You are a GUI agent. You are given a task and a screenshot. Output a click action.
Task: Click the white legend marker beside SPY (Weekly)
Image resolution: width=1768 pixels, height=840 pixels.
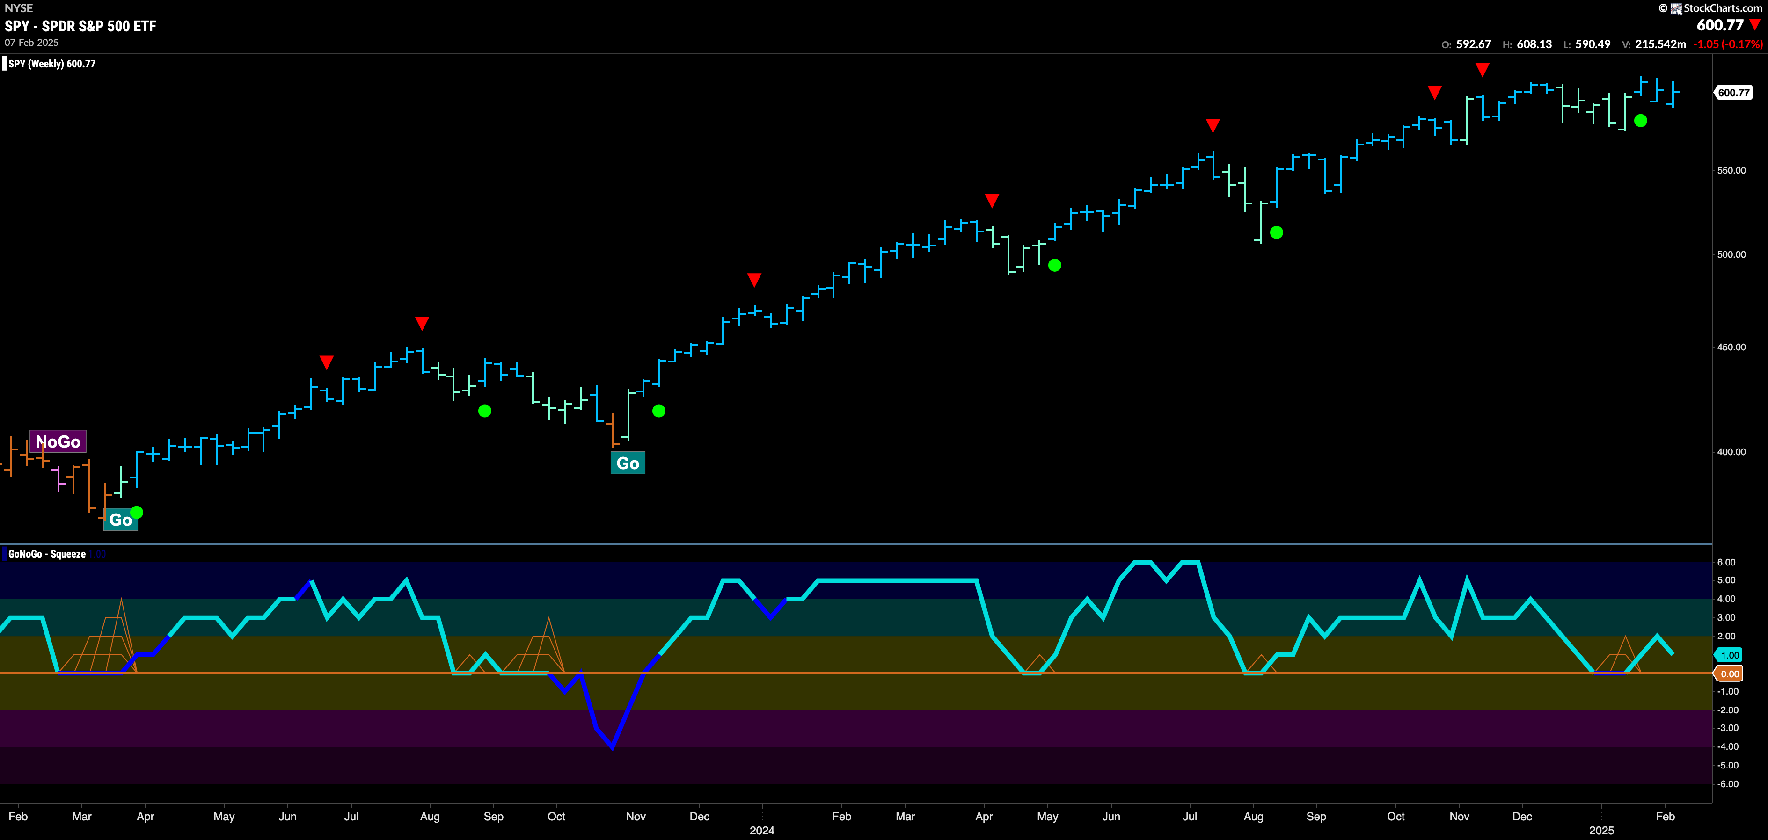(x=4, y=64)
